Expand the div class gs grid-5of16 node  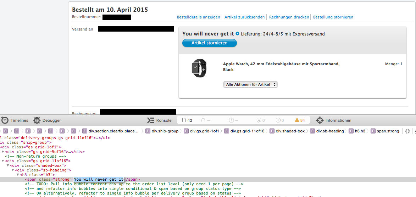coord(3,152)
